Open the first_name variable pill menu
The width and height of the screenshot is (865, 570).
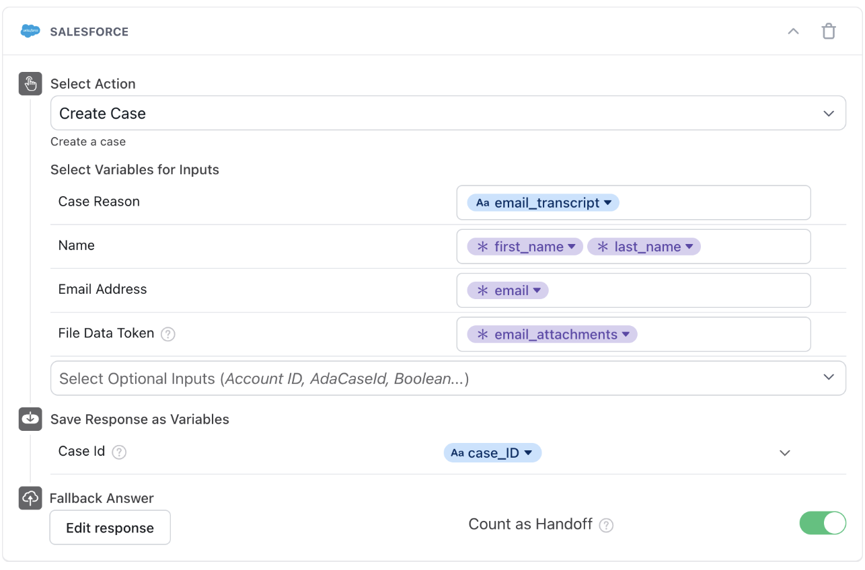571,247
